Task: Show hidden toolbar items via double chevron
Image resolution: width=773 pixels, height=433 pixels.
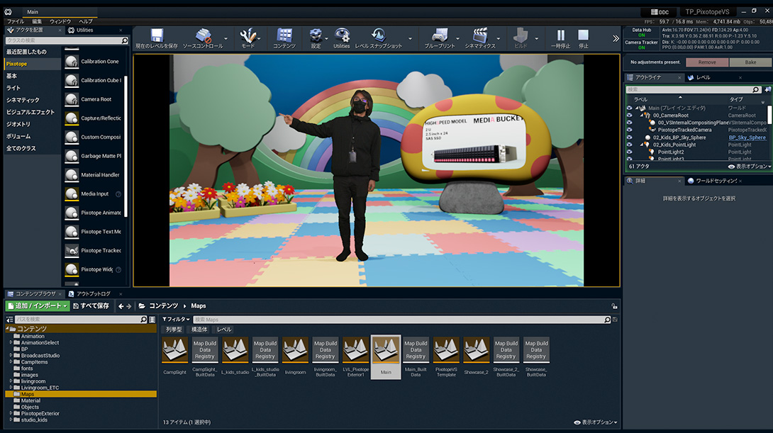Action: point(616,38)
